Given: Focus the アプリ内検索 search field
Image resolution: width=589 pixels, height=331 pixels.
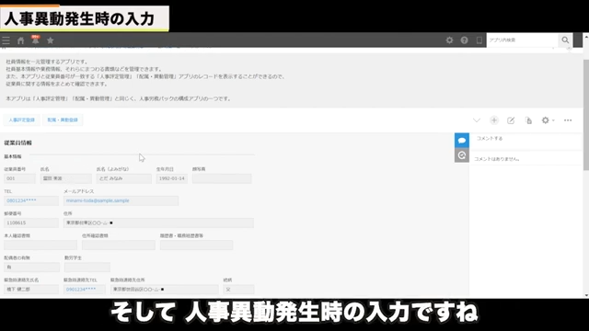Looking at the screenshot, I should point(522,40).
